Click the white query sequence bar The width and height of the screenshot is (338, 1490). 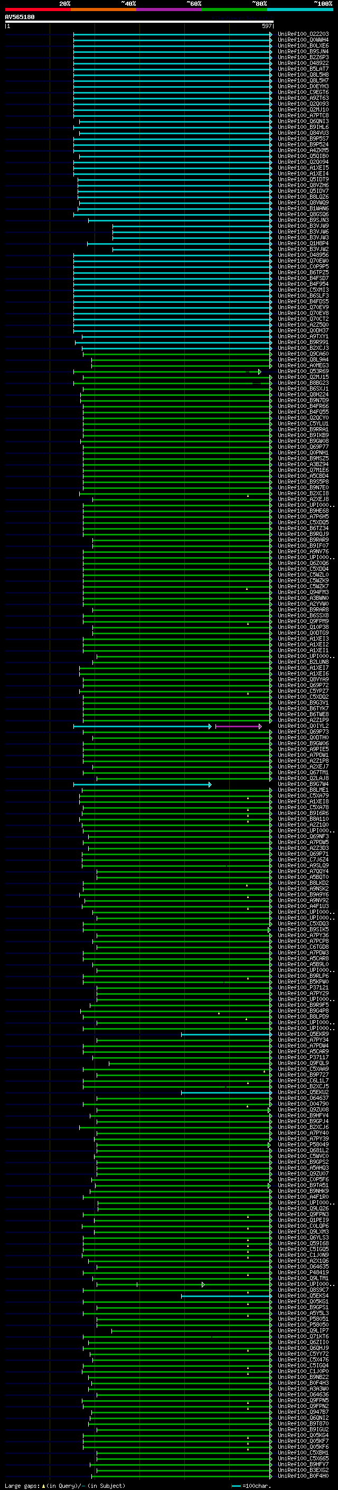(x=139, y=22)
